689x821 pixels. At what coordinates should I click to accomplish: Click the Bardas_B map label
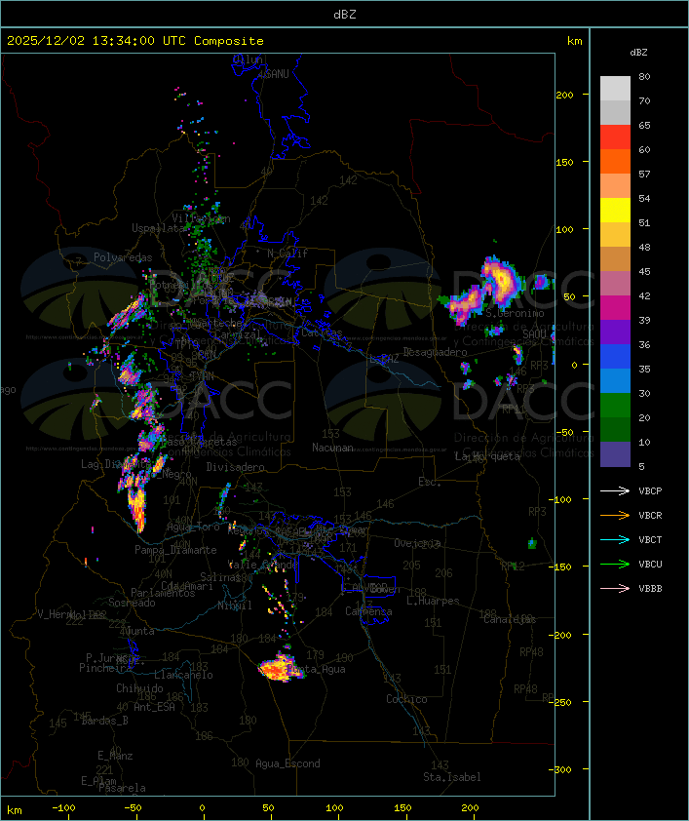point(105,721)
